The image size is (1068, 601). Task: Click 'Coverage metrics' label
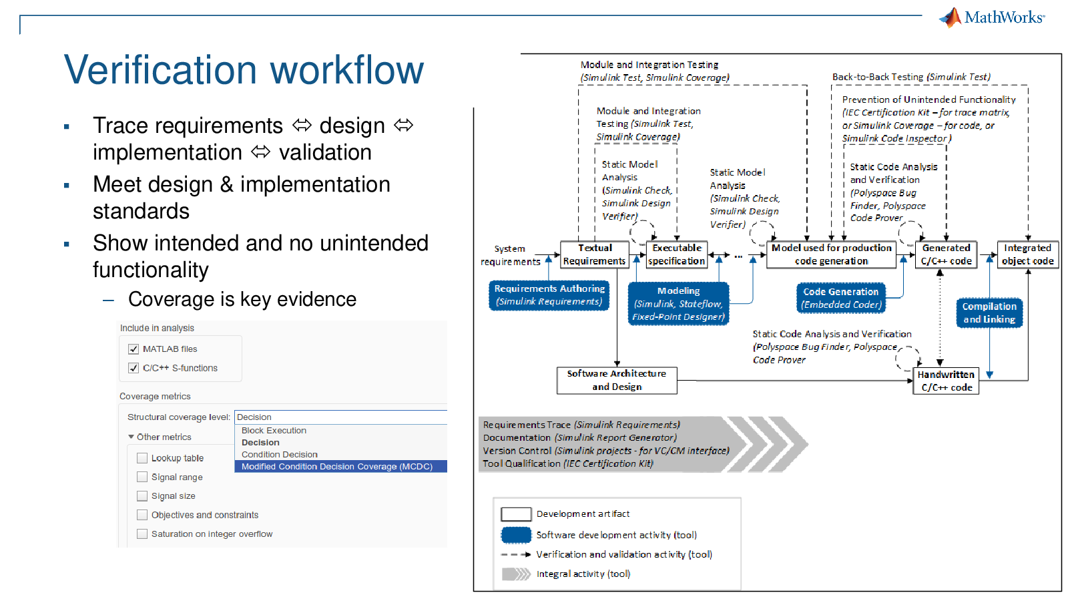[155, 396]
